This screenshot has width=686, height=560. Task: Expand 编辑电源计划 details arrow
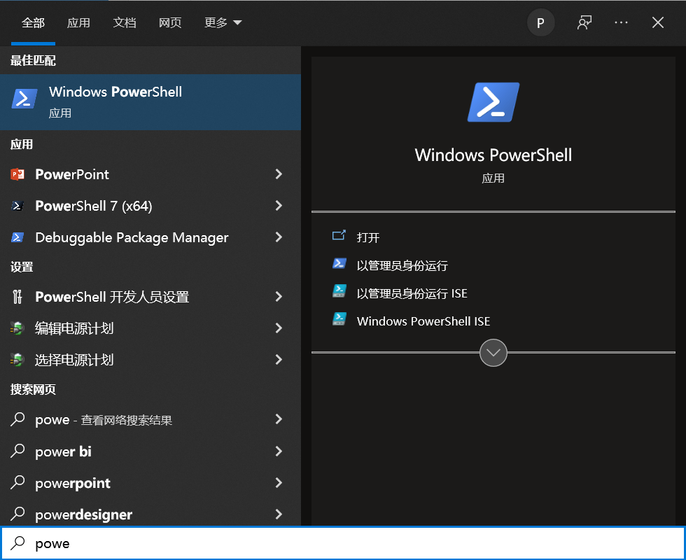279,328
